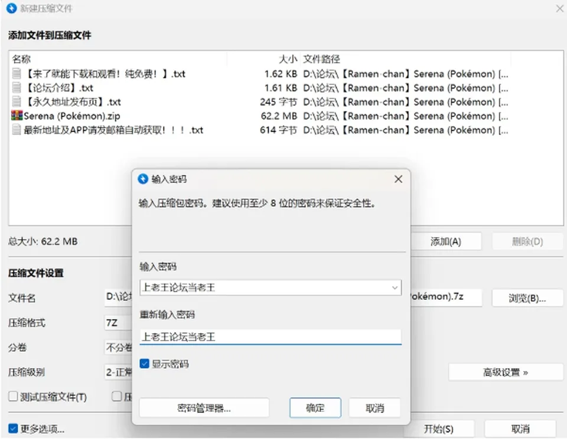Click the Bandizip icon in 新建压缩文件 title bar
This screenshot has width=567, height=439.
(12, 8)
